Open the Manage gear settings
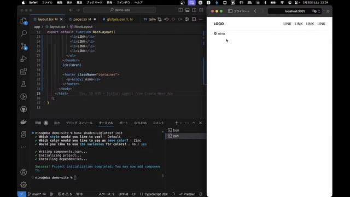The width and height of the screenshot is (350, 197). pos(24,185)
